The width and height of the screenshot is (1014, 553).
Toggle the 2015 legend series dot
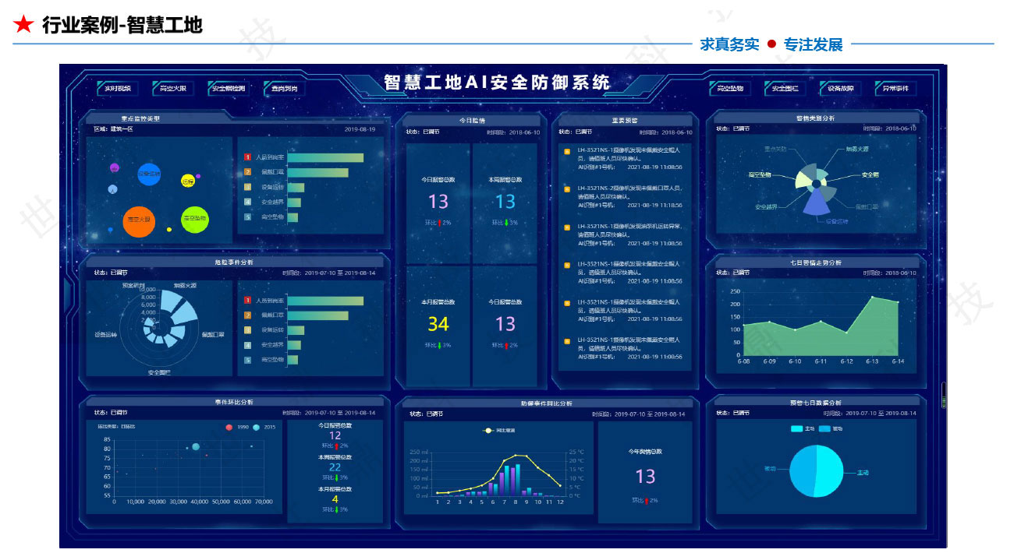[x=257, y=427]
